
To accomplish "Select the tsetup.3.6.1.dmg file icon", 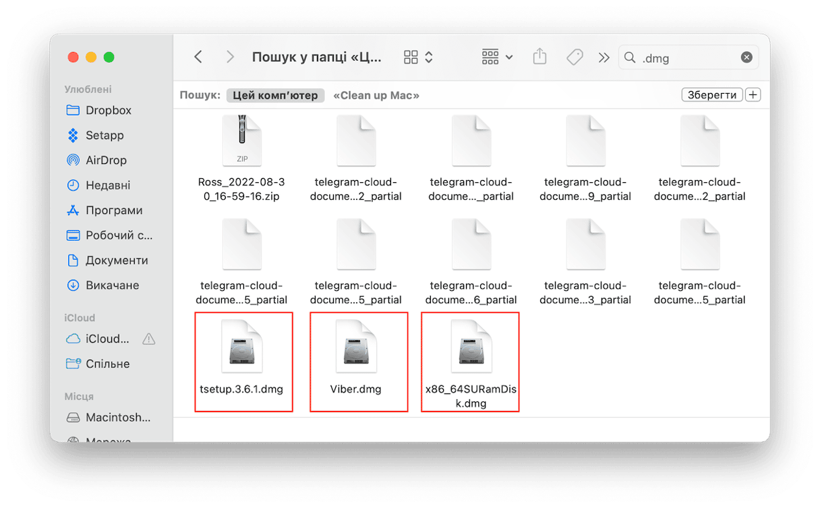I will pos(241,347).
